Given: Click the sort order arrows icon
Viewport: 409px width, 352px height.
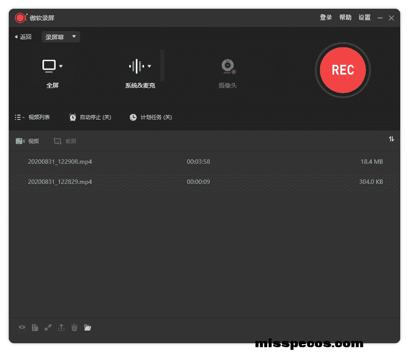Looking at the screenshot, I should 391,139.
